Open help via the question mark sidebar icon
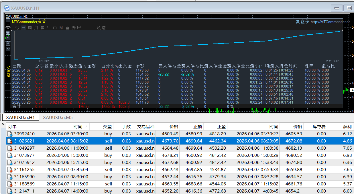The width and height of the screenshot is (354, 194). 8,38
